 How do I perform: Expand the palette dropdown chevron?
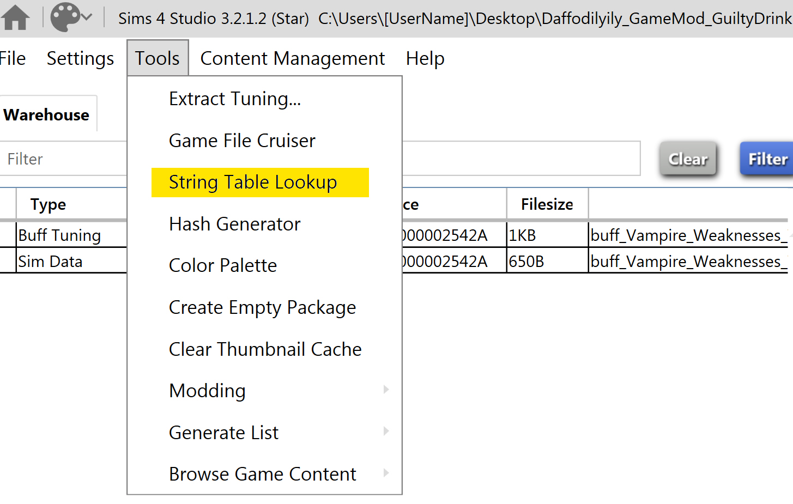pyautogui.click(x=86, y=17)
